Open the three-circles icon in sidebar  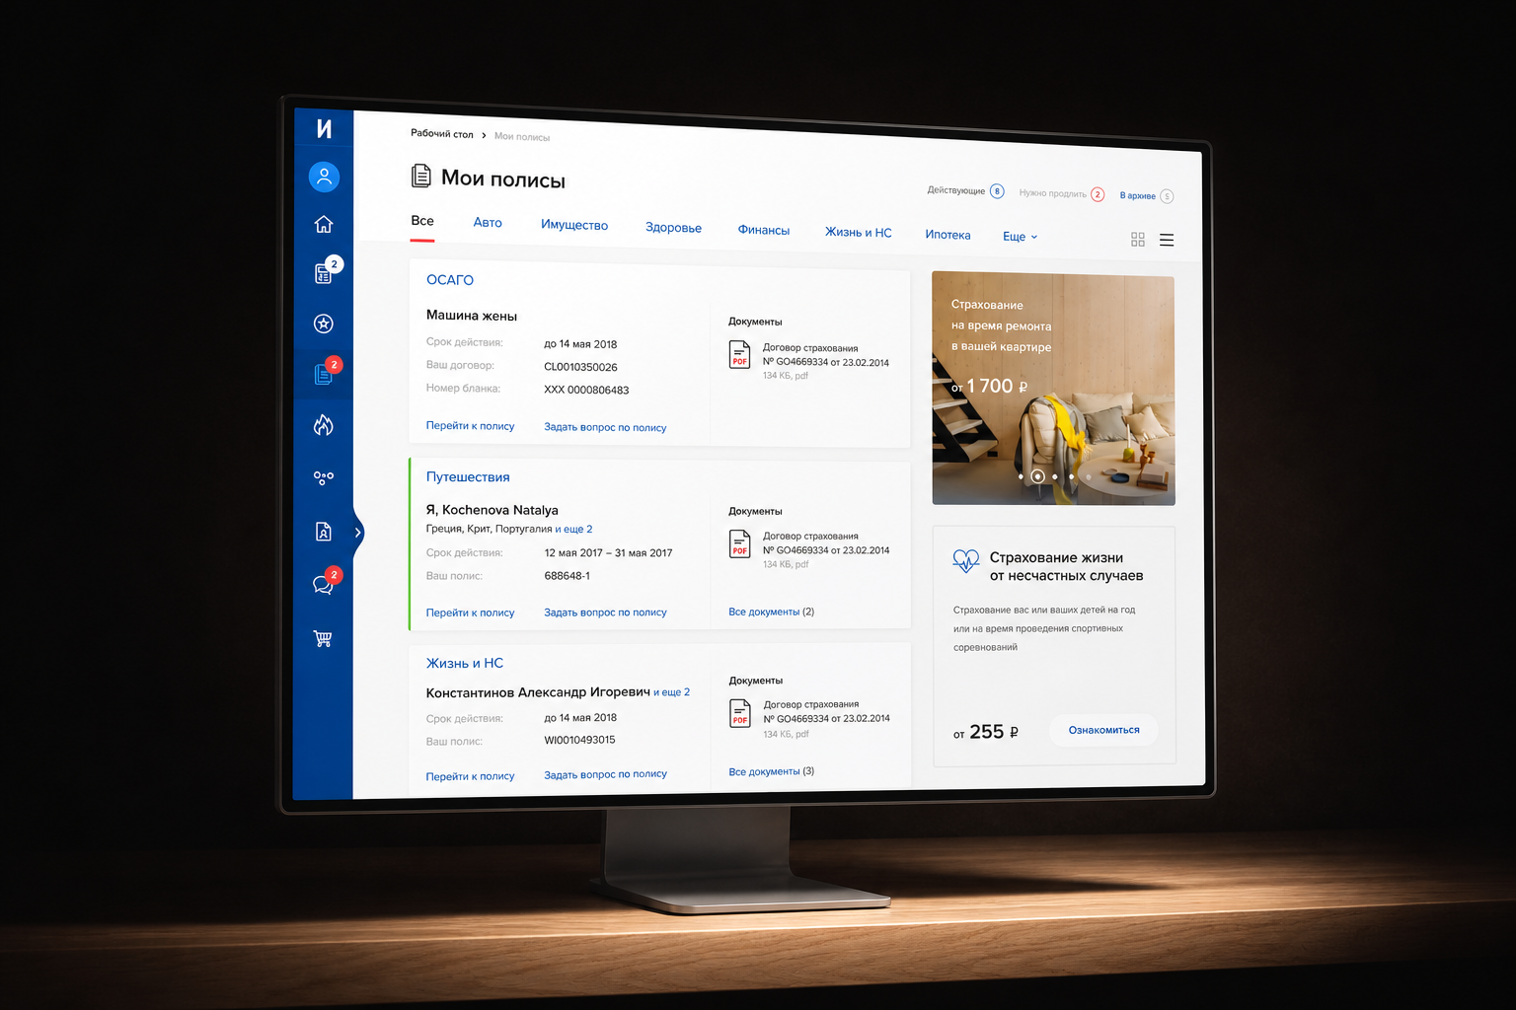pos(324,478)
